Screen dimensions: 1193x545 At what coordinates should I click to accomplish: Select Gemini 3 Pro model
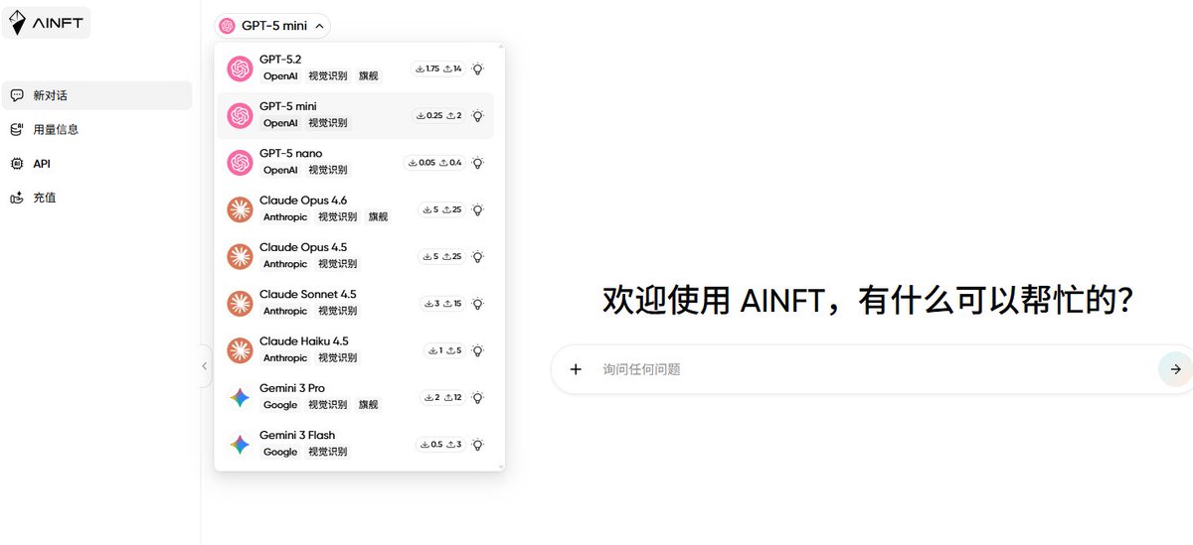point(356,397)
